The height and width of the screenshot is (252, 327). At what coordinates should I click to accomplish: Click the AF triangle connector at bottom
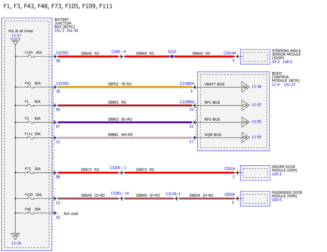16,236
